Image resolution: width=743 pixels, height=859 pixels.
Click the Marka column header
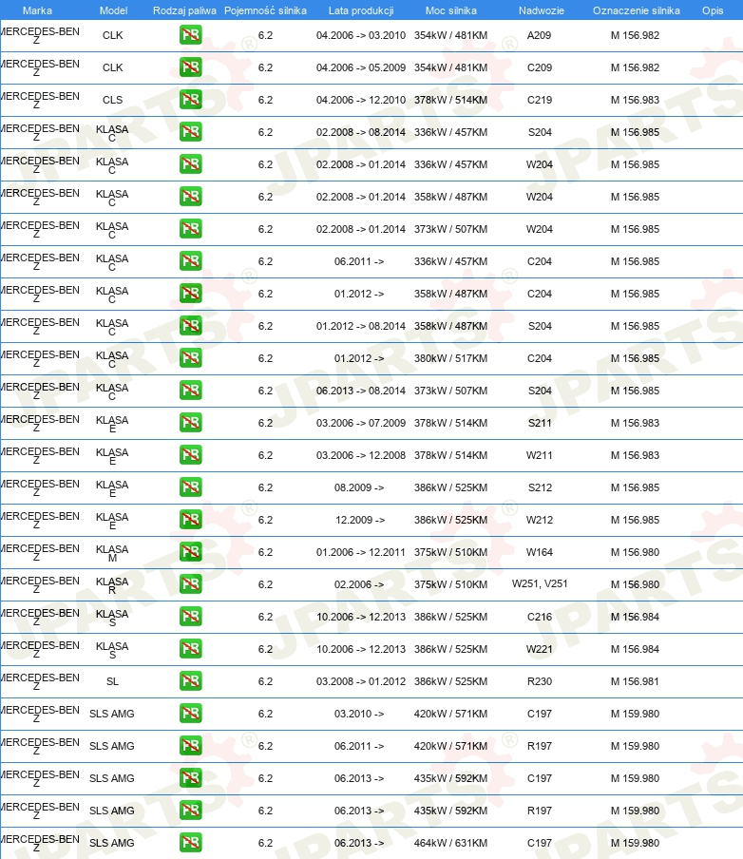point(37,10)
